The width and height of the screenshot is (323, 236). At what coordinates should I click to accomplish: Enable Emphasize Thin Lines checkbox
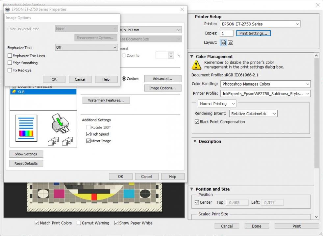[x=10, y=56]
